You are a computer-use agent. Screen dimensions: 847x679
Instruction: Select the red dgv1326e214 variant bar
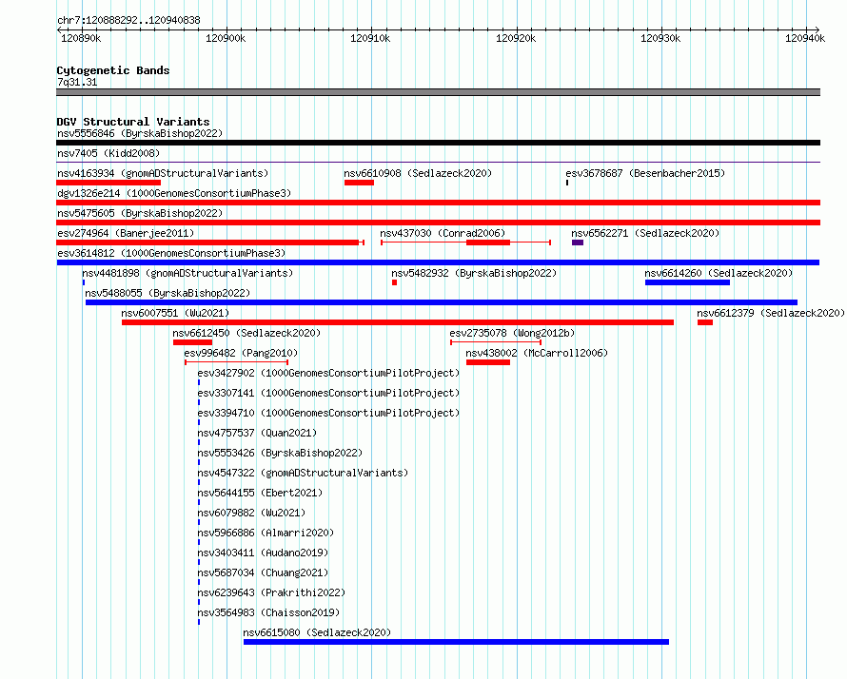pos(438,203)
